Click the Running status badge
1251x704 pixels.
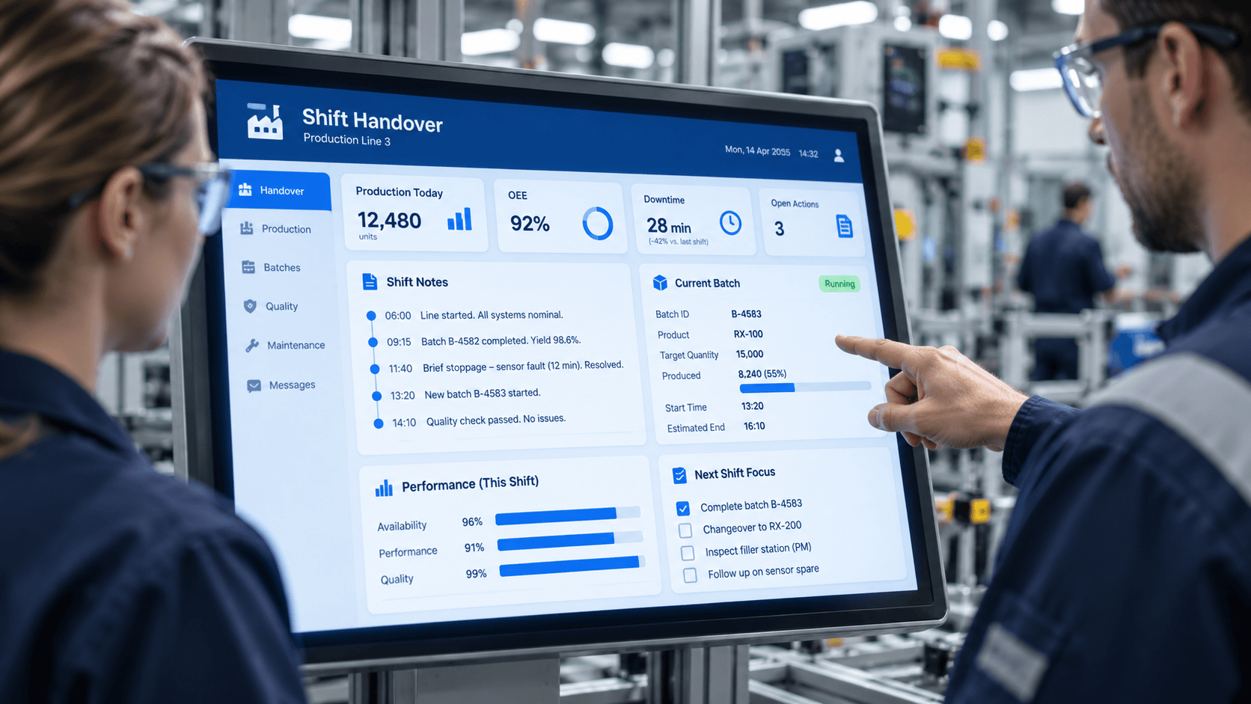pyautogui.click(x=839, y=284)
